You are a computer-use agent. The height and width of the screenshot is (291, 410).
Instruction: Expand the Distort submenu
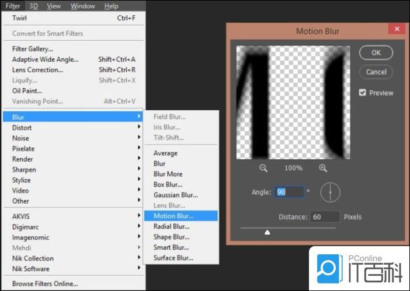pos(22,128)
